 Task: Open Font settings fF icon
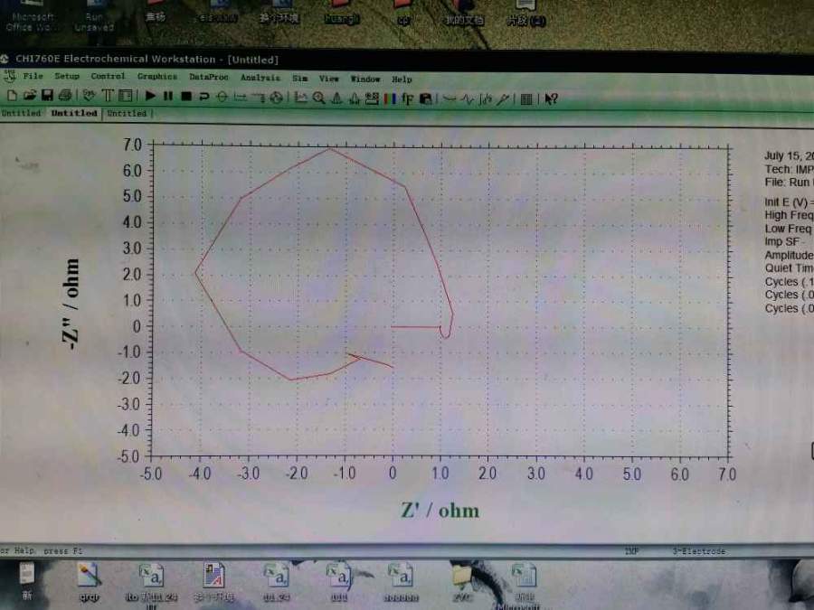(408, 98)
